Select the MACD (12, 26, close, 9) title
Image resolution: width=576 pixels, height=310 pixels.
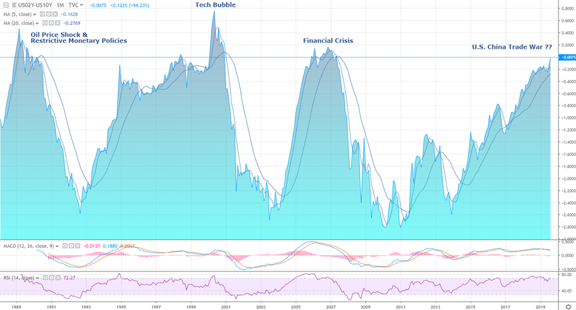[x=29, y=245]
